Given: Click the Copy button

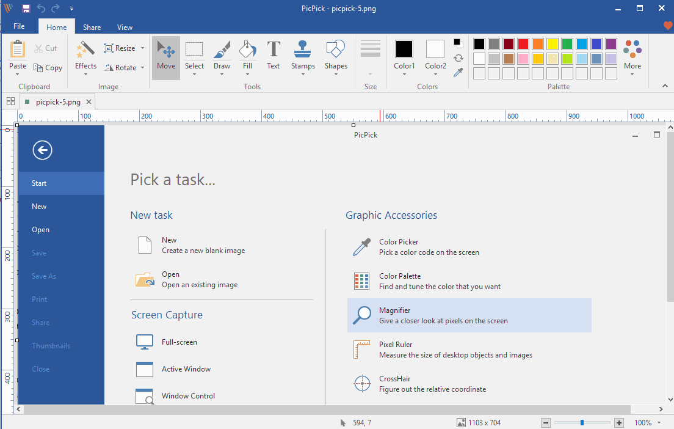Looking at the screenshot, I should click(48, 68).
